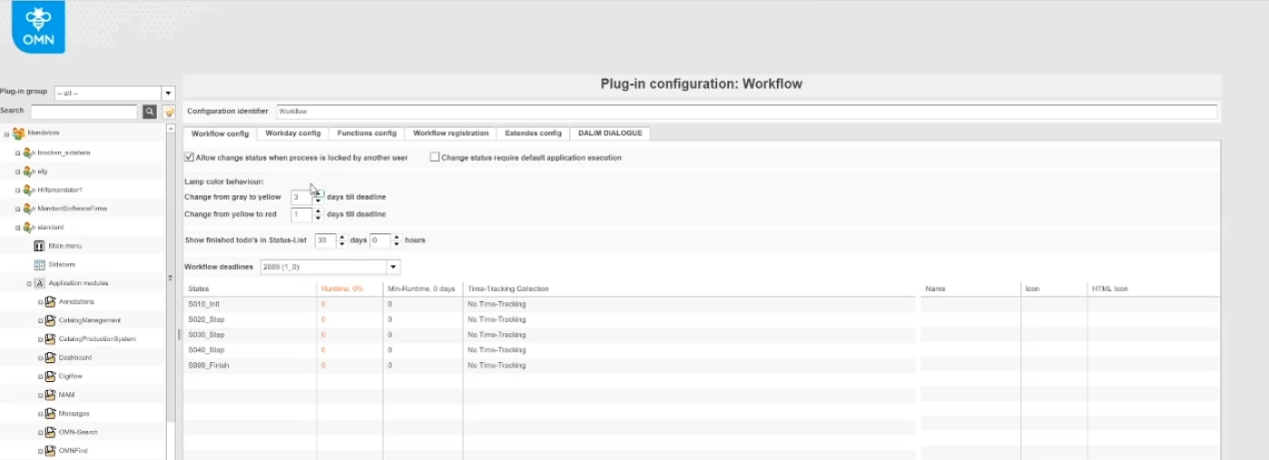This screenshot has height=460, width=1269.
Task: Click the OMN bee logo
Action: click(39, 25)
